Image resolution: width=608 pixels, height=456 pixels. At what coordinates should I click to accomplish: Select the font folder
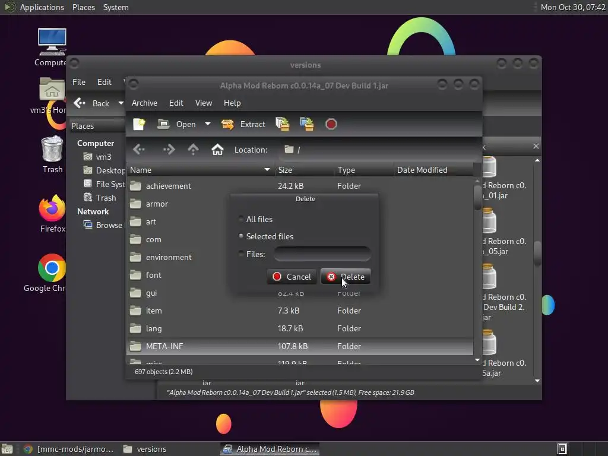(153, 275)
